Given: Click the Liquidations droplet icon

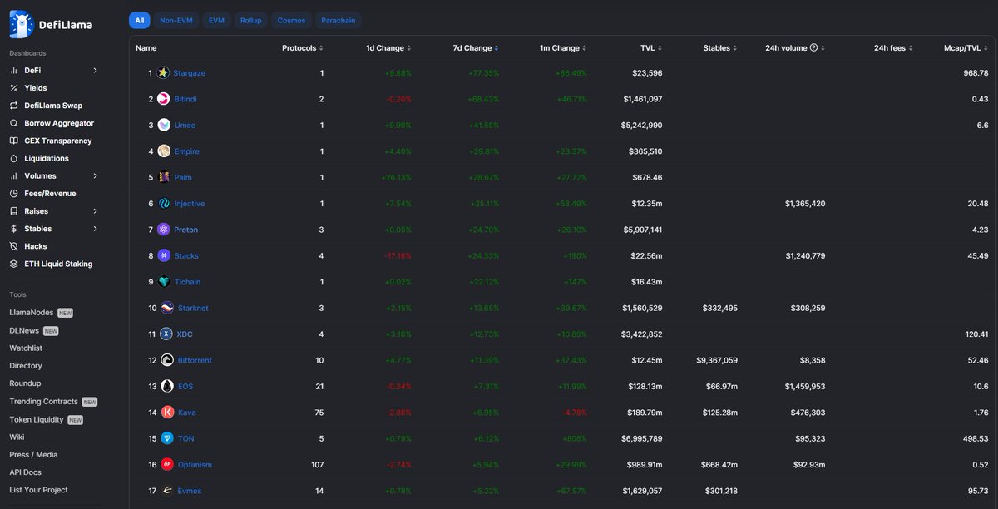Looking at the screenshot, I should 14,158.
